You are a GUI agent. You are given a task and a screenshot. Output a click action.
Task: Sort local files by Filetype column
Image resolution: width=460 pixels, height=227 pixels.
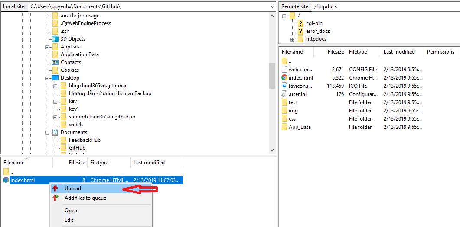109,163
